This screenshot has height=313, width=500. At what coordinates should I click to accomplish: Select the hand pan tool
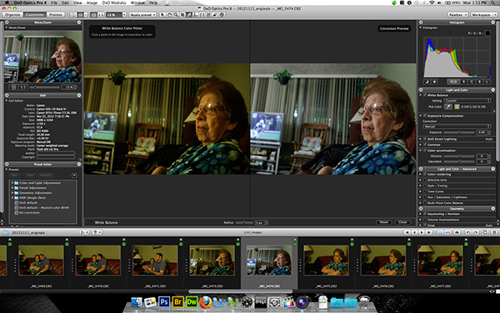click(169, 15)
